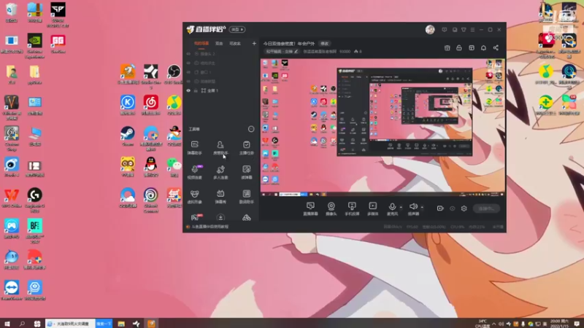The height and width of the screenshot is (328, 584).
Task: Click the browser search box on the taskbar
Action: [x=71, y=324]
